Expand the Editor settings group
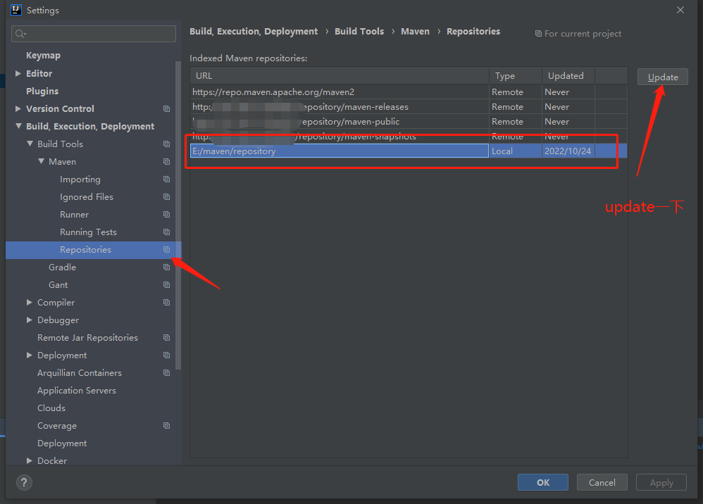The width and height of the screenshot is (703, 504). point(18,73)
